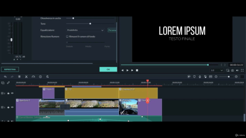Zoom the timeline to fit
This screenshot has height=138, width=246.
[211, 77]
